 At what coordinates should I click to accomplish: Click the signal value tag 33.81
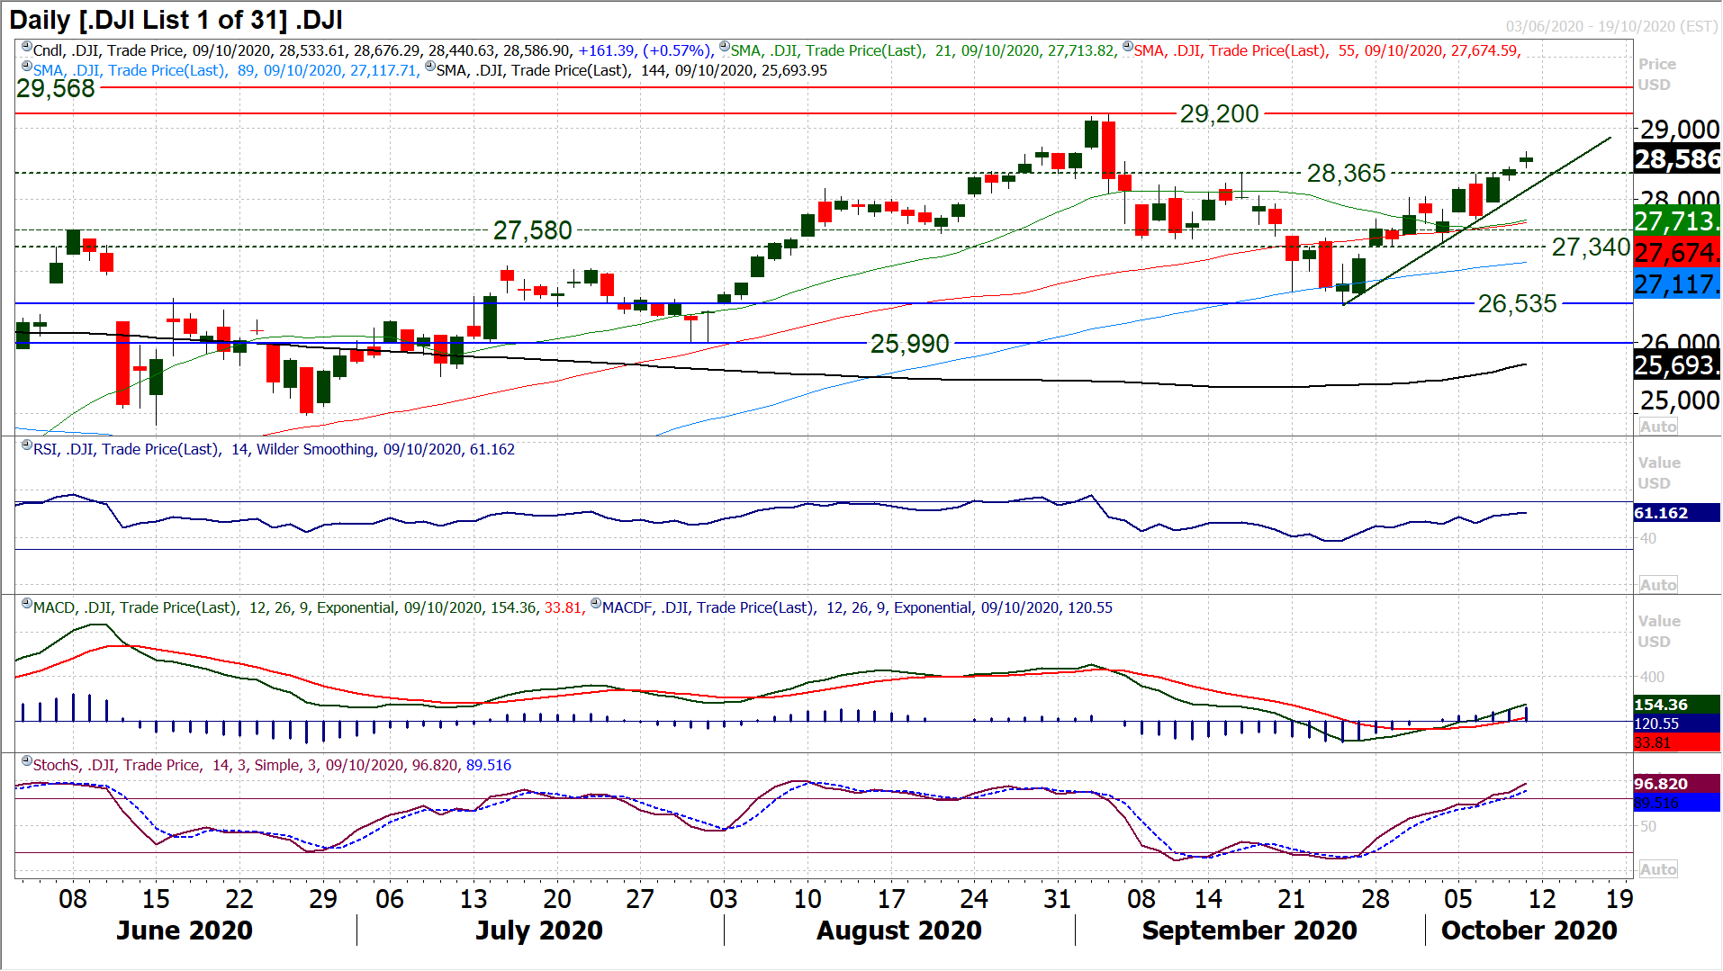click(1677, 742)
